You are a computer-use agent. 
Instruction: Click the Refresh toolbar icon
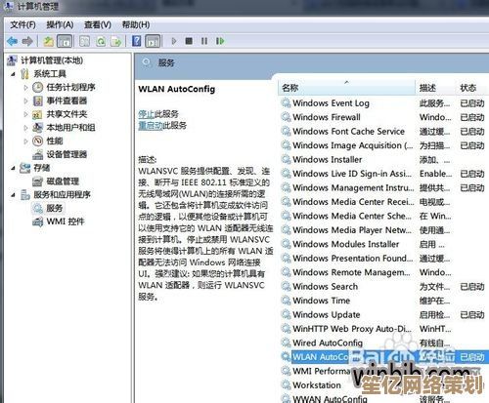(x=101, y=41)
